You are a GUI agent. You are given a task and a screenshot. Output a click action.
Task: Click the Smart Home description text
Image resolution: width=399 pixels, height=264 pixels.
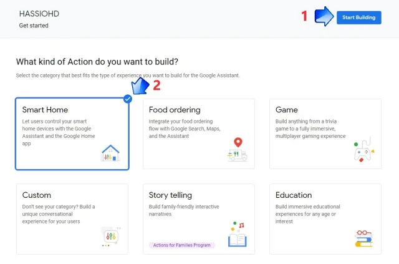[59, 132]
